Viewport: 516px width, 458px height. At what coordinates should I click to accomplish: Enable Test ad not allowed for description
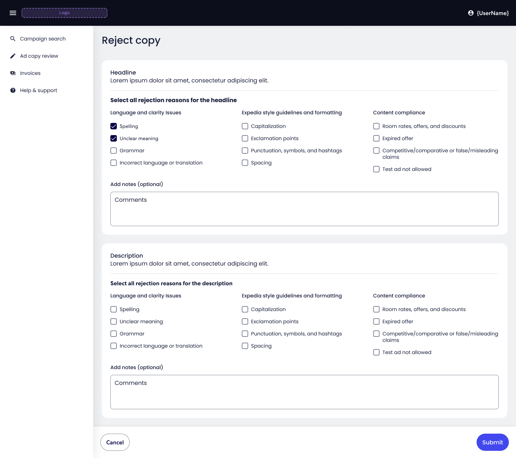click(x=376, y=352)
